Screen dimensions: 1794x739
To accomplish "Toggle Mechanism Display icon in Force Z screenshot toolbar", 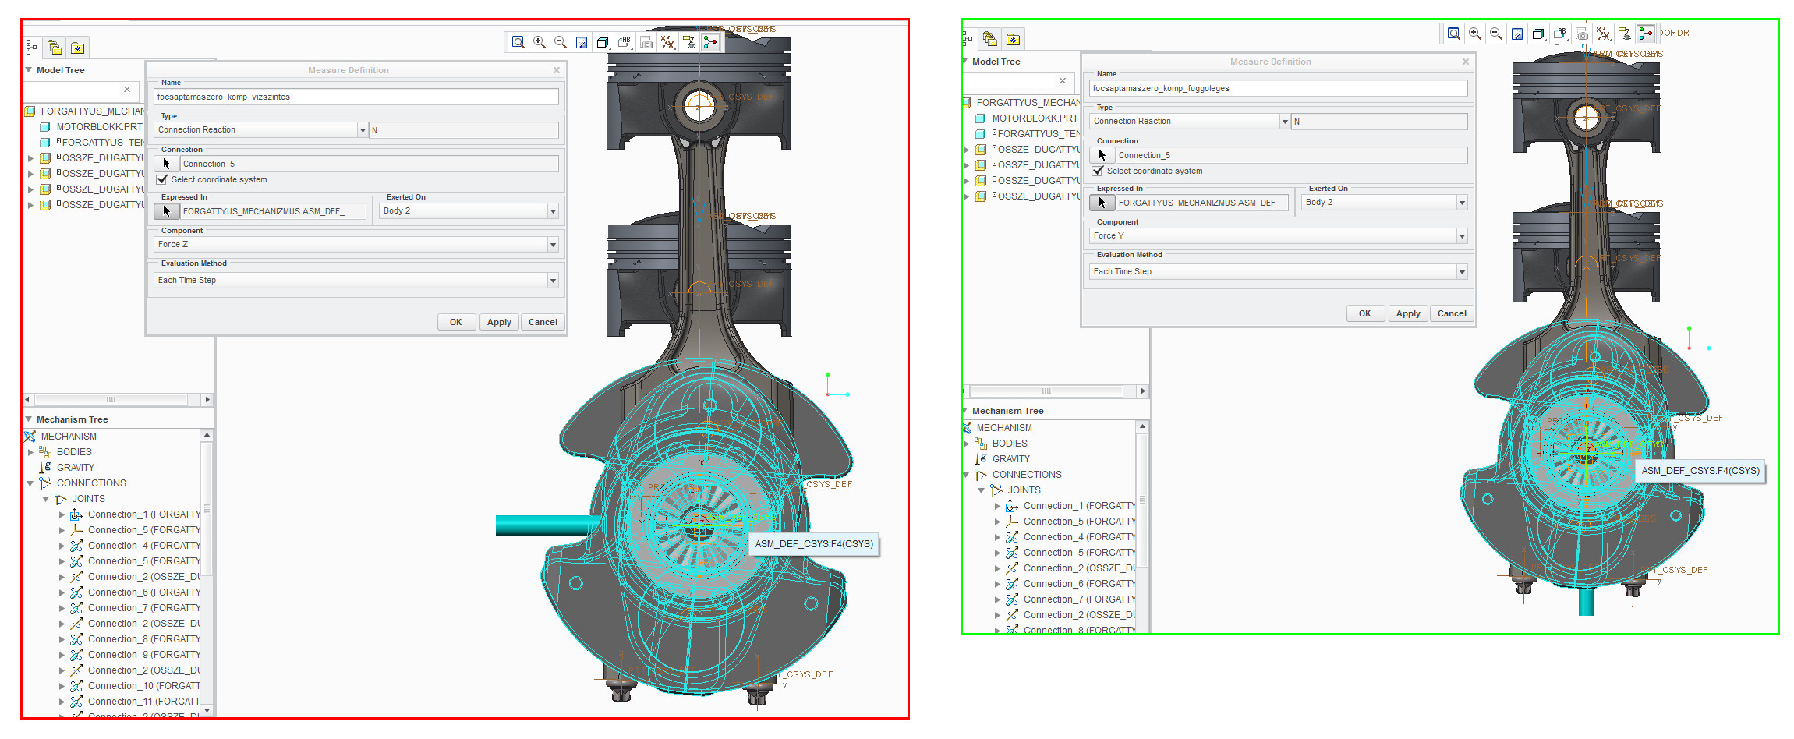I will pyautogui.click(x=710, y=42).
